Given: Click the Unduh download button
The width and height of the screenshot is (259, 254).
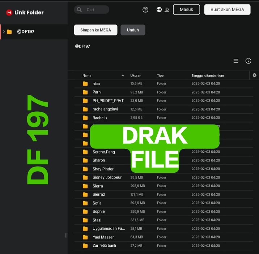Looking at the screenshot, I should pos(133,30).
